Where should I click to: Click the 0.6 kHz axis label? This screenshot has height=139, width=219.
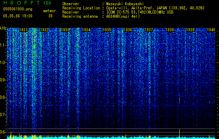pos(3,132)
